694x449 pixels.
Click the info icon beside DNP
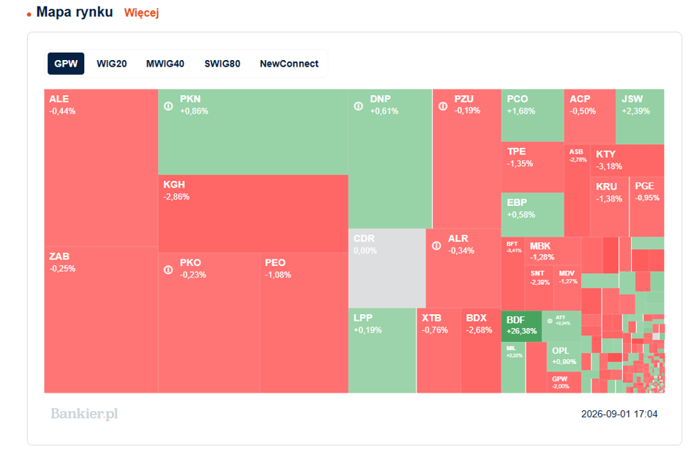click(x=359, y=106)
